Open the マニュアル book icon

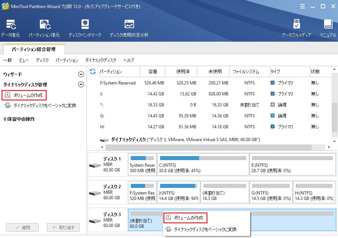click(328, 26)
